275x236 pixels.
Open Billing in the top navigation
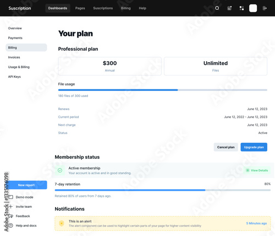coord(126,8)
